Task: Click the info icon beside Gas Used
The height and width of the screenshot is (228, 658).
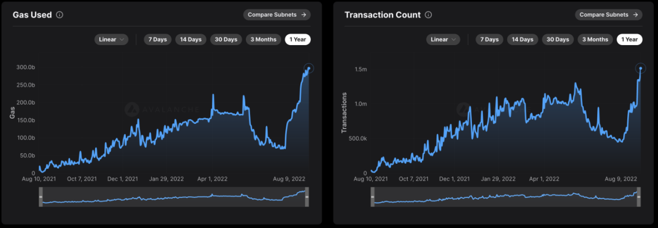Action: 60,15
